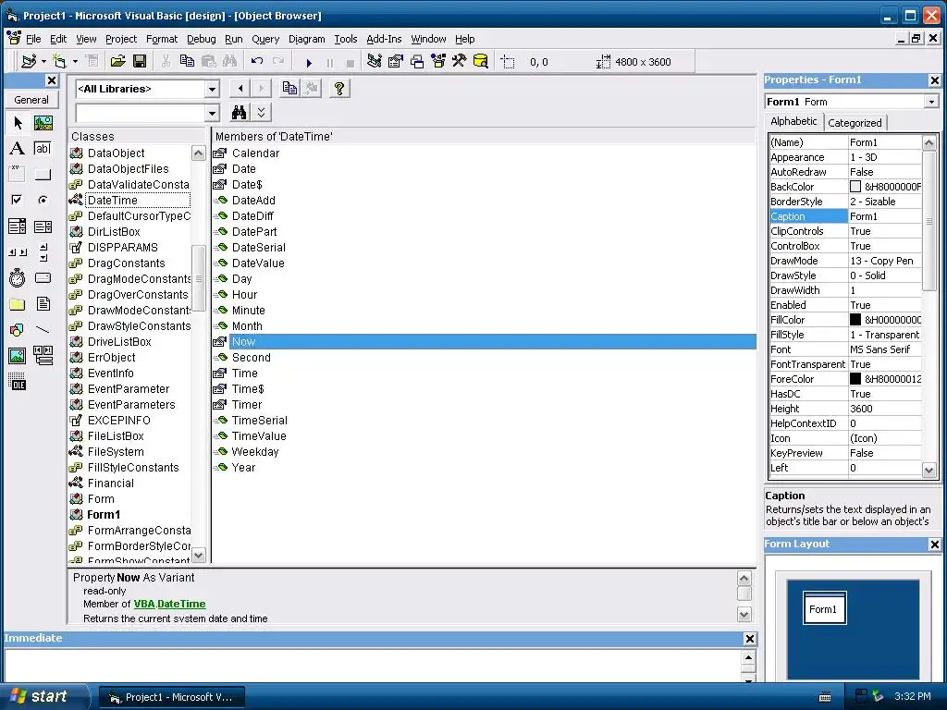Click Copy to Clipboard in Object Browser
The width and height of the screenshot is (947, 710).
(289, 88)
